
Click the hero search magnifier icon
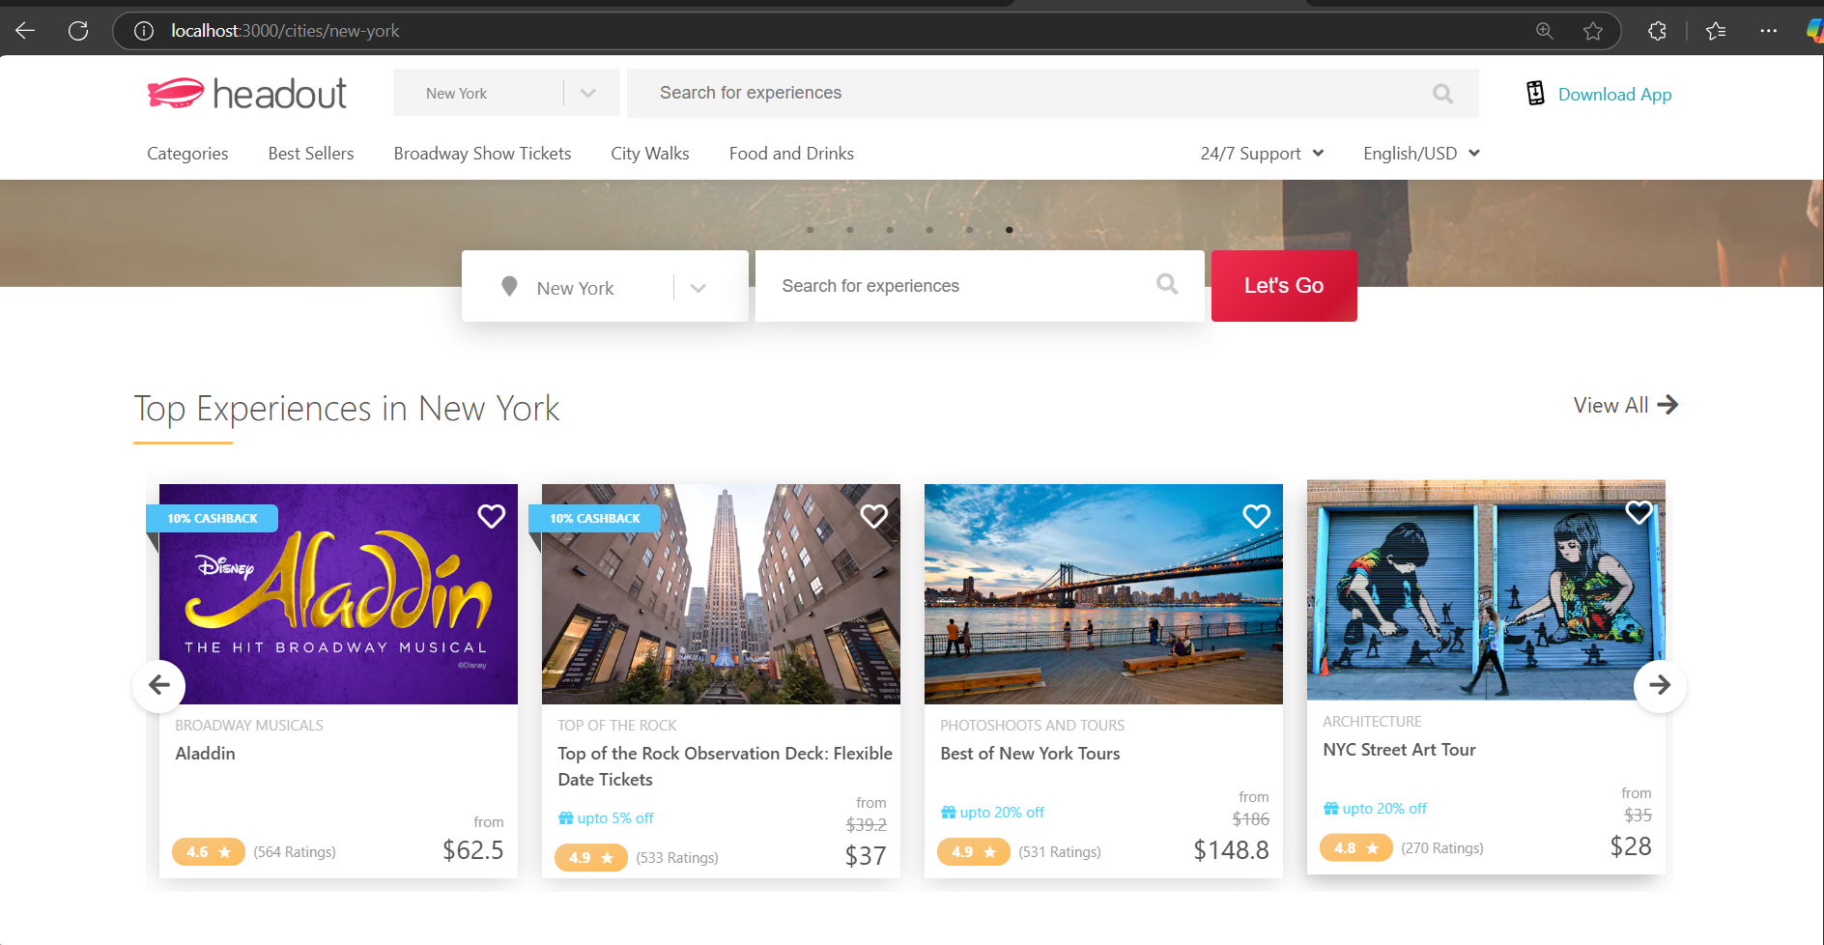(1167, 284)
